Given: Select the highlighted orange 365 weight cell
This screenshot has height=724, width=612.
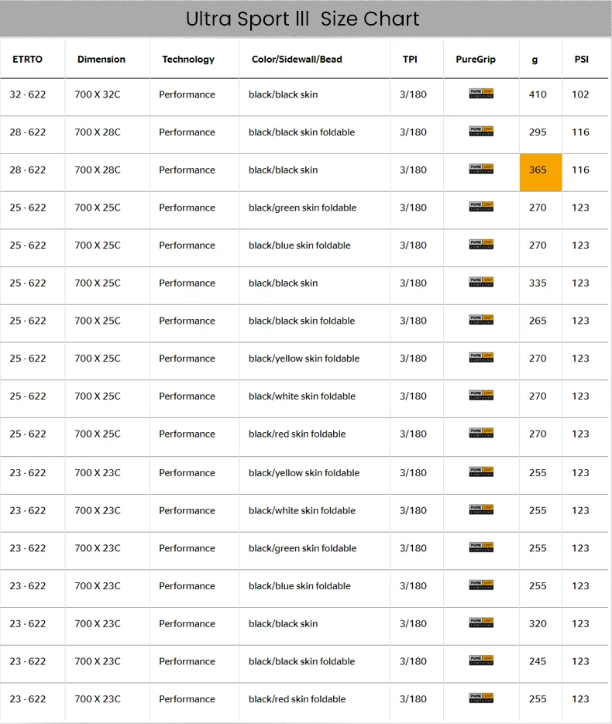Looking at the screenshot, I should (541, 172).
